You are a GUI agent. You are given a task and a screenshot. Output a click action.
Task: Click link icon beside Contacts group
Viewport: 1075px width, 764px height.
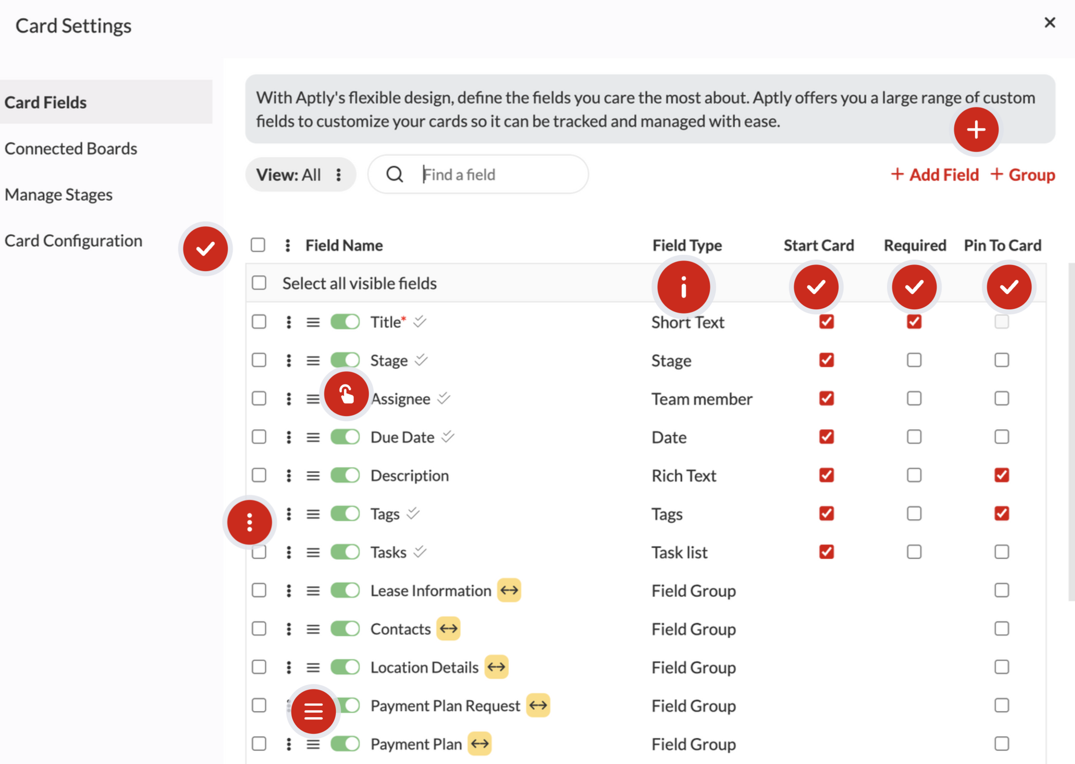click(x=448, y=628)
